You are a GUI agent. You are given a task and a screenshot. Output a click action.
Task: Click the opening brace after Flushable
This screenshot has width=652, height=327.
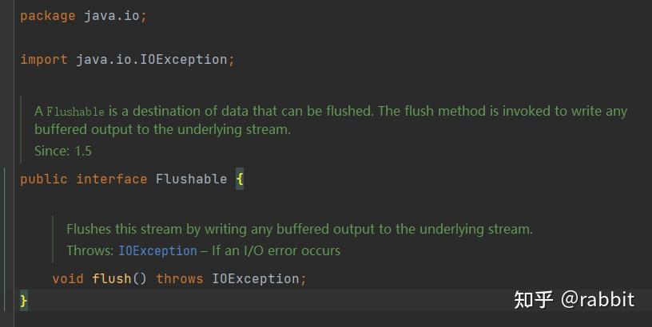pyautogui.click(x=240, y=179)
